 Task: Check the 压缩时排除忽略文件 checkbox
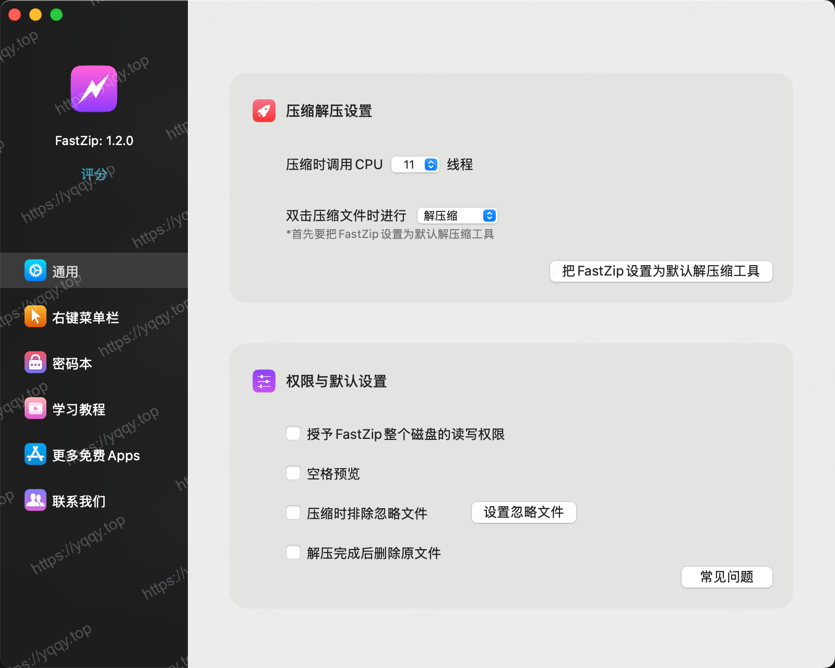(x=293, y=513)
